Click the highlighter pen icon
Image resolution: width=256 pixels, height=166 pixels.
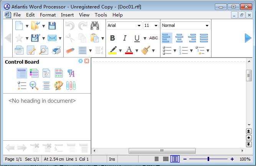(113, 50)
